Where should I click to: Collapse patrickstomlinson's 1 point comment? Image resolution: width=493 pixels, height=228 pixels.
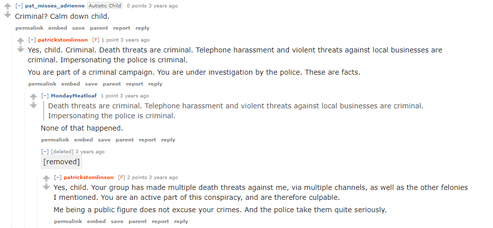click(32, 40)
